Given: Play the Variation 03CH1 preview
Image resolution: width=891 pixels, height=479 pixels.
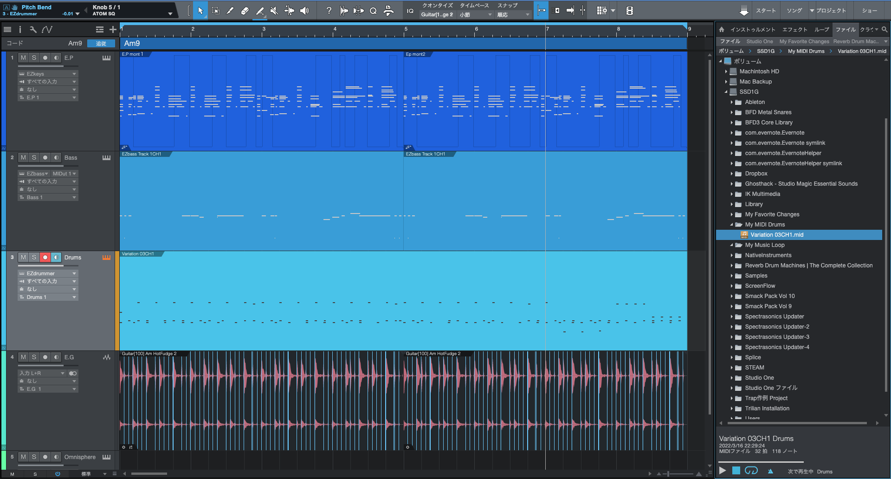Looking at the screenshot, I should [x=723, y=471].
